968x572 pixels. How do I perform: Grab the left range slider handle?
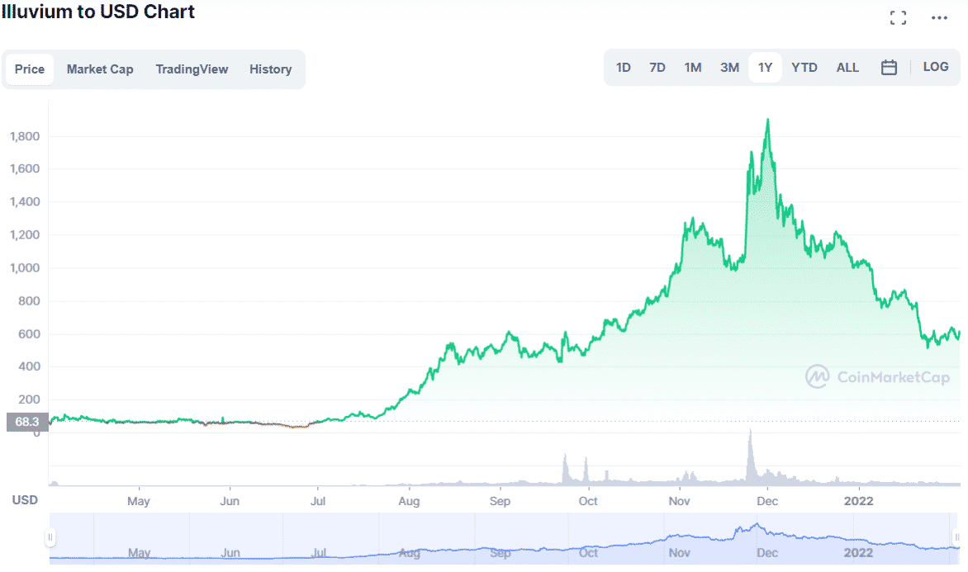click(50, 537)
